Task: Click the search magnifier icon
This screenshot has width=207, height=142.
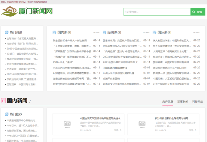Action: pyautogui.click(x=194, y=12)
